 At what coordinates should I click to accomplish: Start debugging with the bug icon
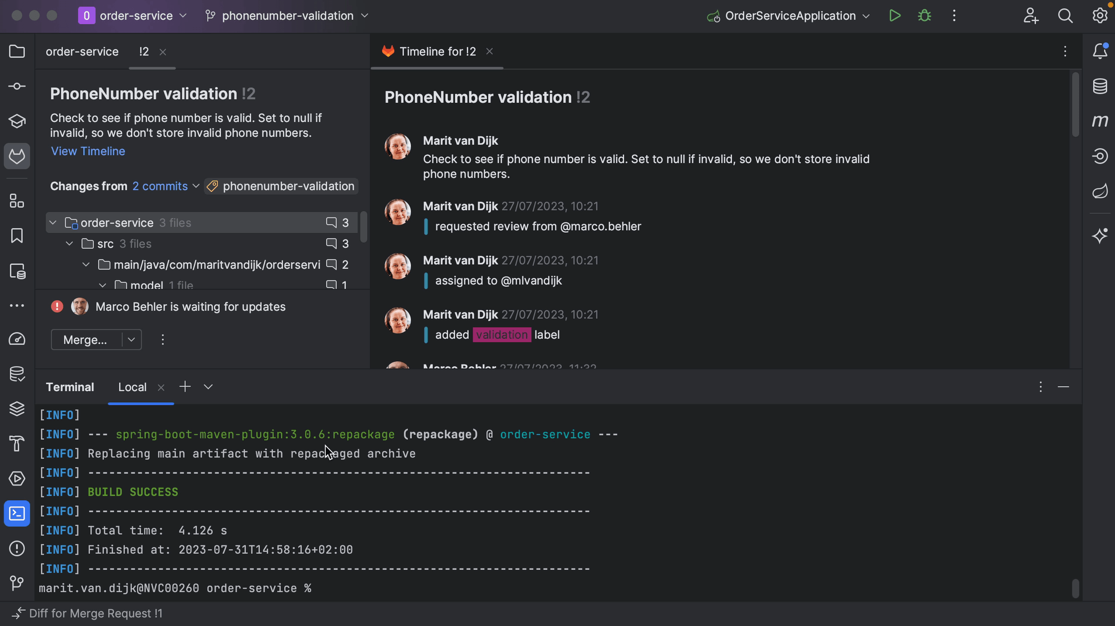click(x=924, y=16)
